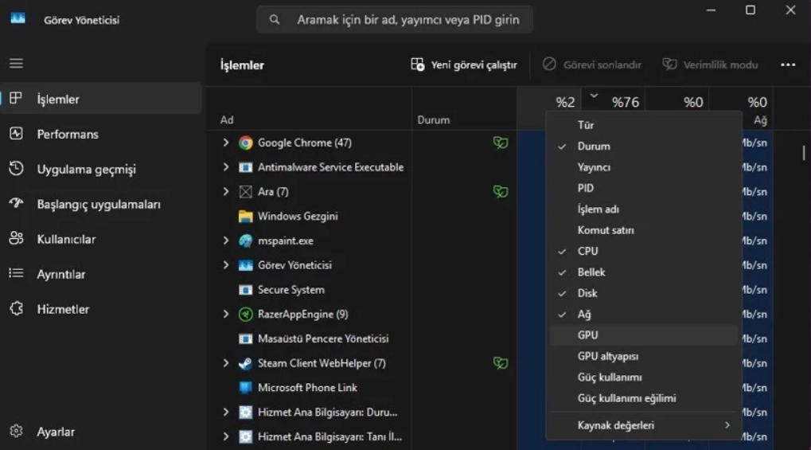
Task: Expand the Steam Client WebHelper (7) group
Action: [x=225, y=363]
